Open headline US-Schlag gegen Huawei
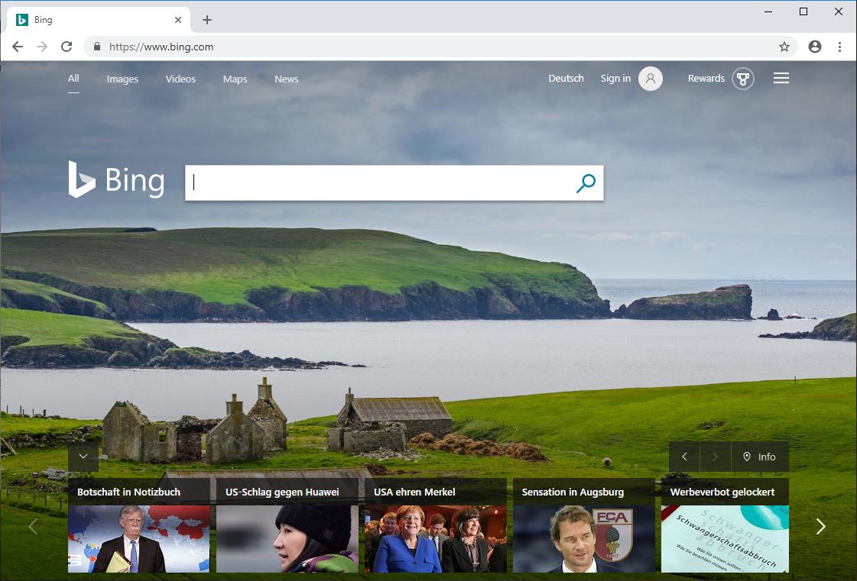 coord(282,492)
